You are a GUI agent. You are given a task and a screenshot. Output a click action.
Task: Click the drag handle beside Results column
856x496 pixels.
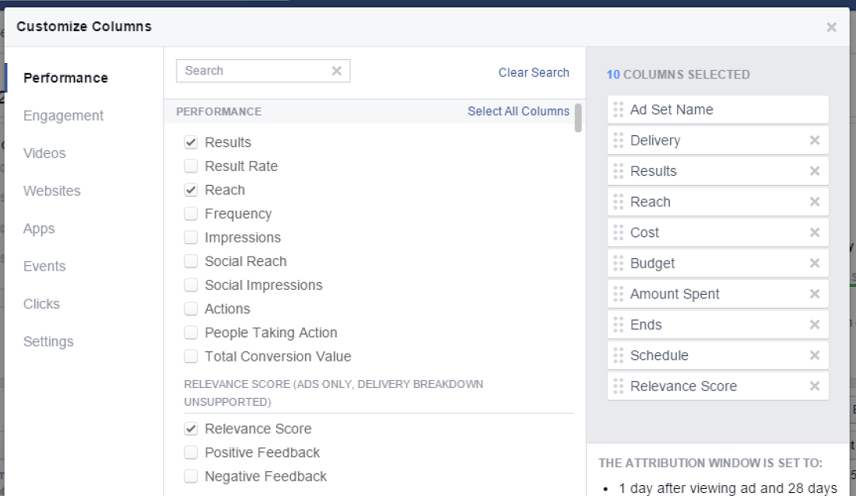(618, 171)
